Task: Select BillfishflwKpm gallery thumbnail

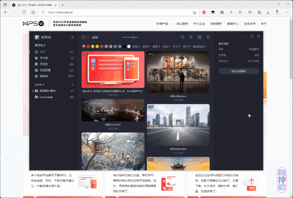Action: pos(178,72)
